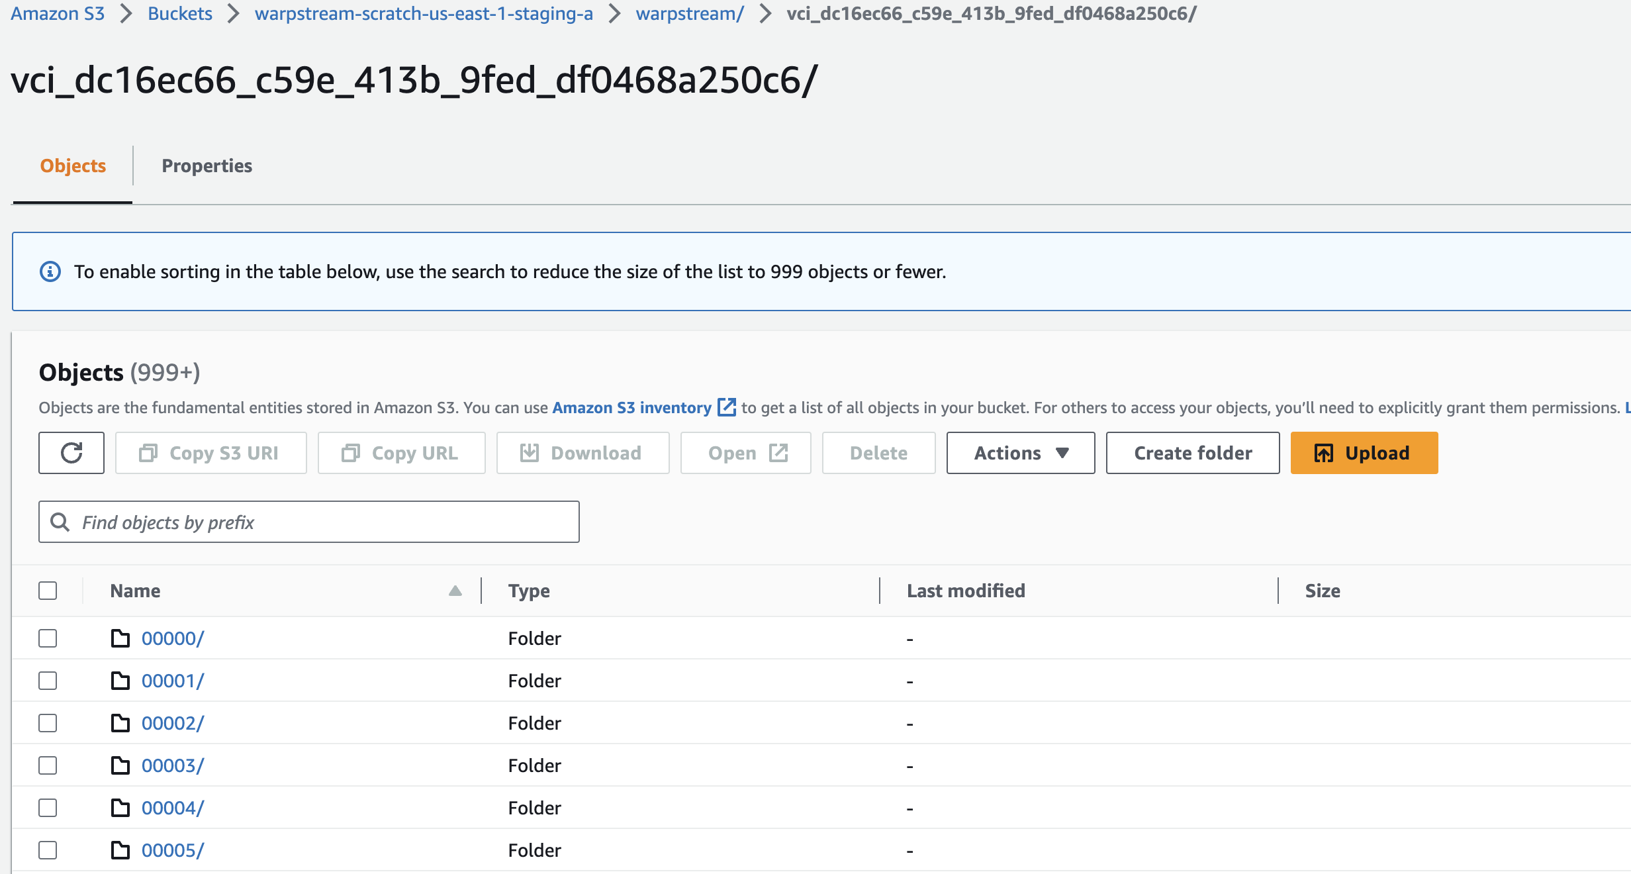Switch to the Properties tab
This screenshot has width=1631, height=874.
207,166
